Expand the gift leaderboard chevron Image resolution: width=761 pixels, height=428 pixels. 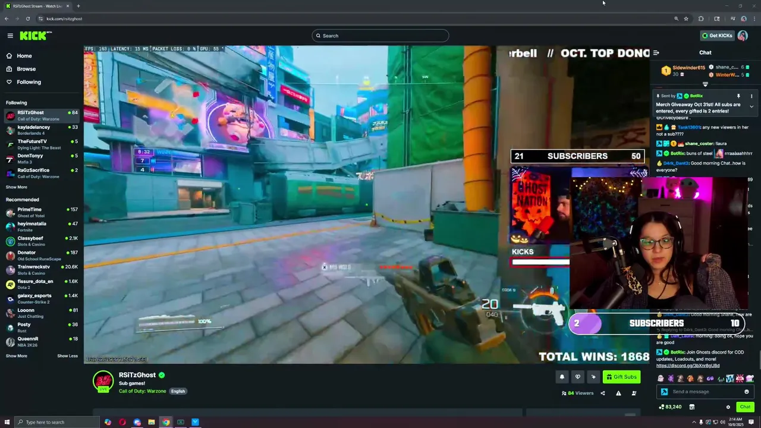[x=705, y=84]
